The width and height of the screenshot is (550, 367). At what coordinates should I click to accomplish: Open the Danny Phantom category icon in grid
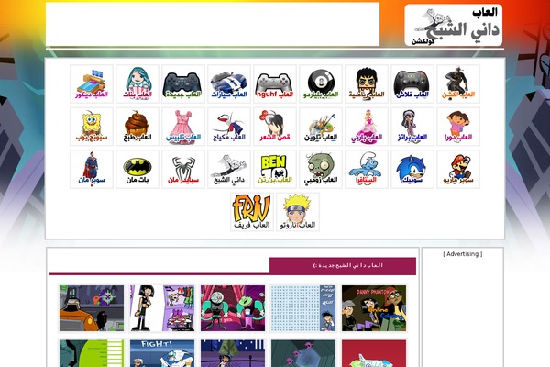pos(229,169)
